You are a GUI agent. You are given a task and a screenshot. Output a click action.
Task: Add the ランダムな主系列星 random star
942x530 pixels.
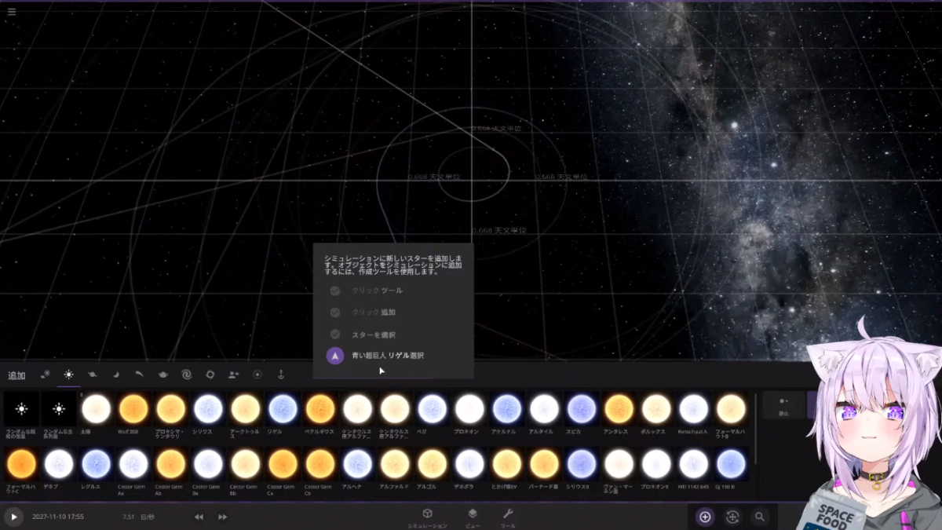pyautogui.click(x=59, y=409)
